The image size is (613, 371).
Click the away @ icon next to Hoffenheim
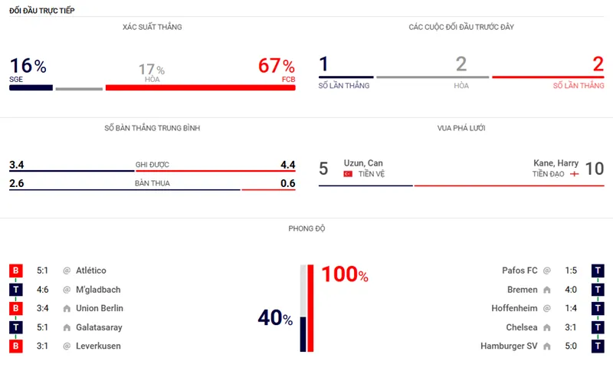[547, 309]
